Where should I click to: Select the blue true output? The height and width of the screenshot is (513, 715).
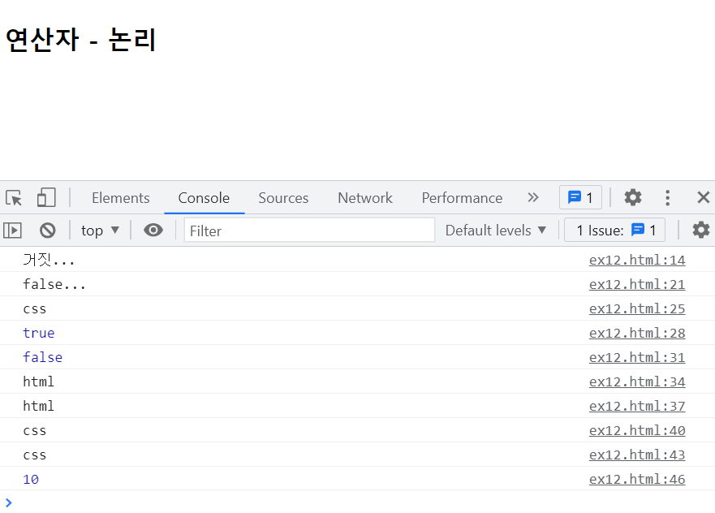tap(39, 334)
